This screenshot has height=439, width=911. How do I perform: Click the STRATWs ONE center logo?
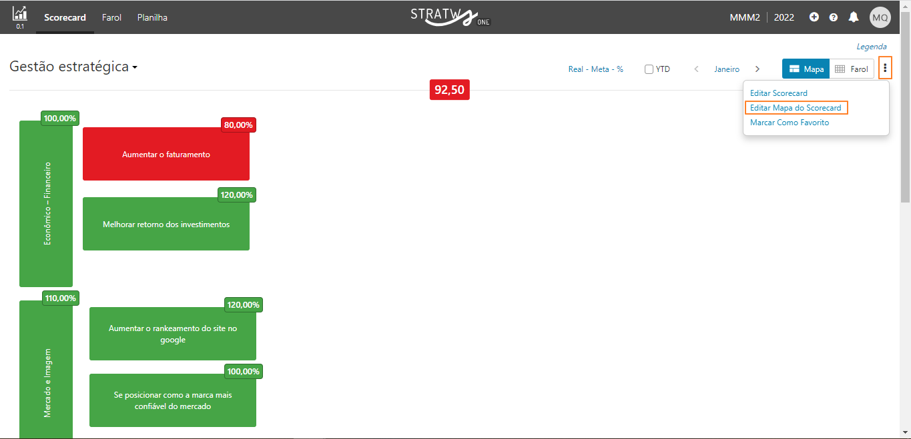pos(450,16)
